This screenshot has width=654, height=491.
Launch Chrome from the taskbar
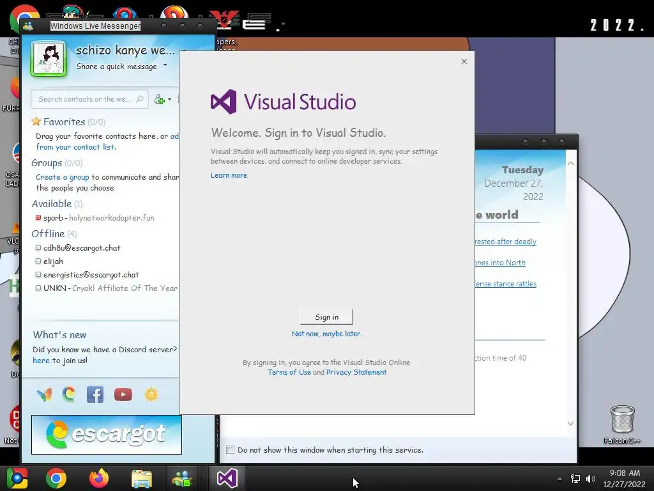(x=56, y=478)
